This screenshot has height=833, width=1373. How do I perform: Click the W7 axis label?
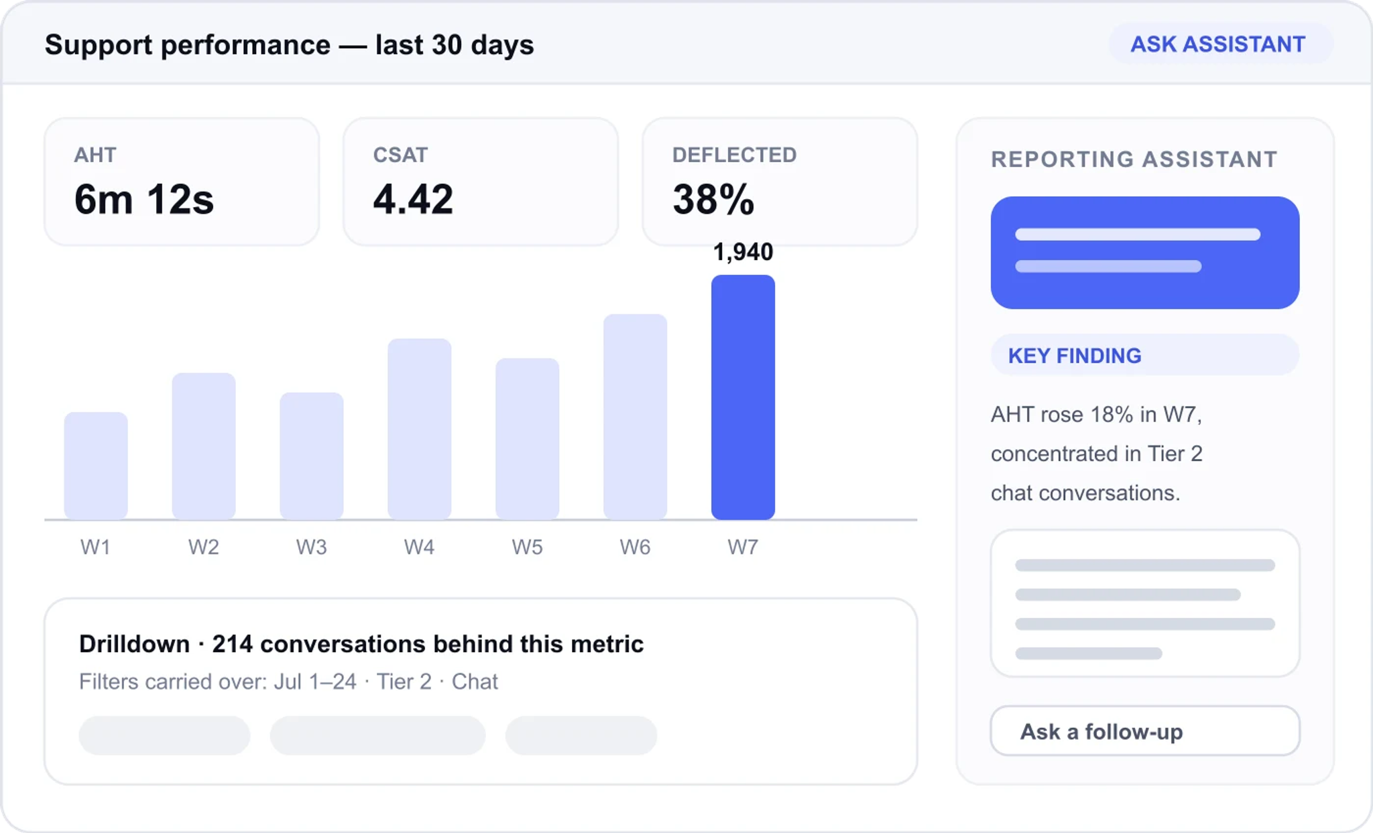(743, 548)
